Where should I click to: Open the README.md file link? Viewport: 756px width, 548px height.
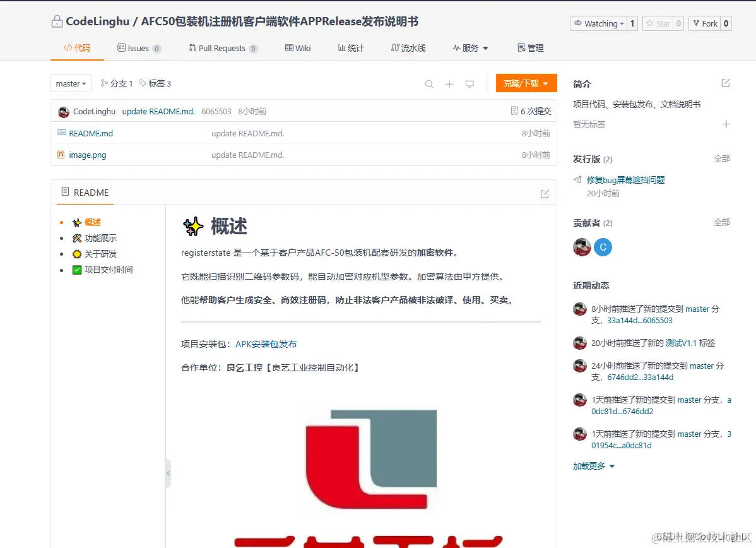click(x=90, y=133)
